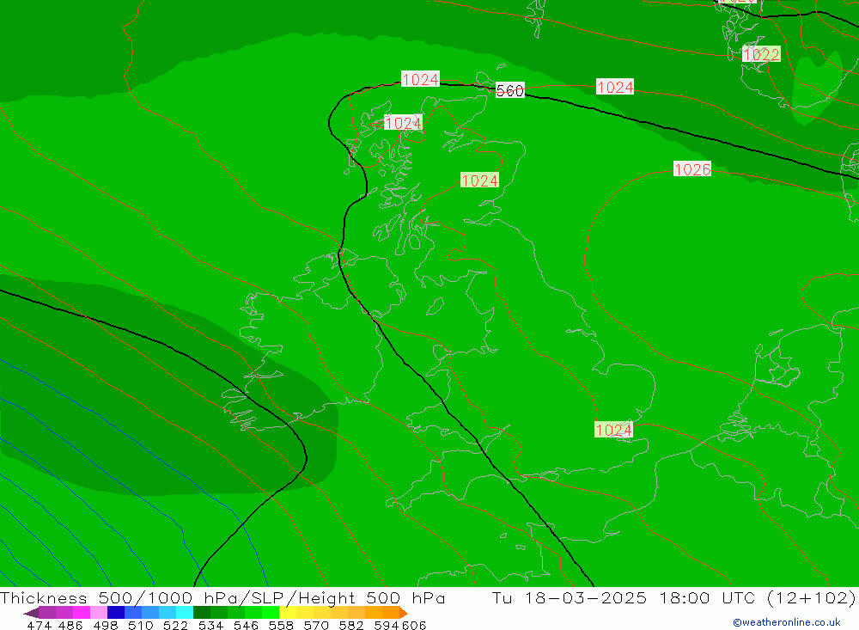Click the 582 legend value
This screenshot has width=859, height=630.
[x=350, y=625]
